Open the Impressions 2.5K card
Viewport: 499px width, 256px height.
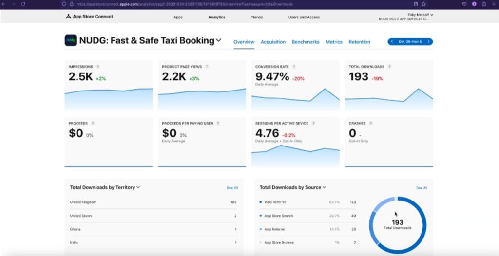tap(109, 85)
